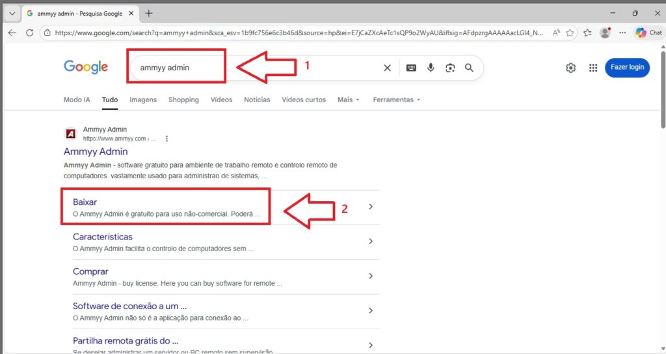Click the Fazer login button
666x354 pixels.
tap(627, 68)
